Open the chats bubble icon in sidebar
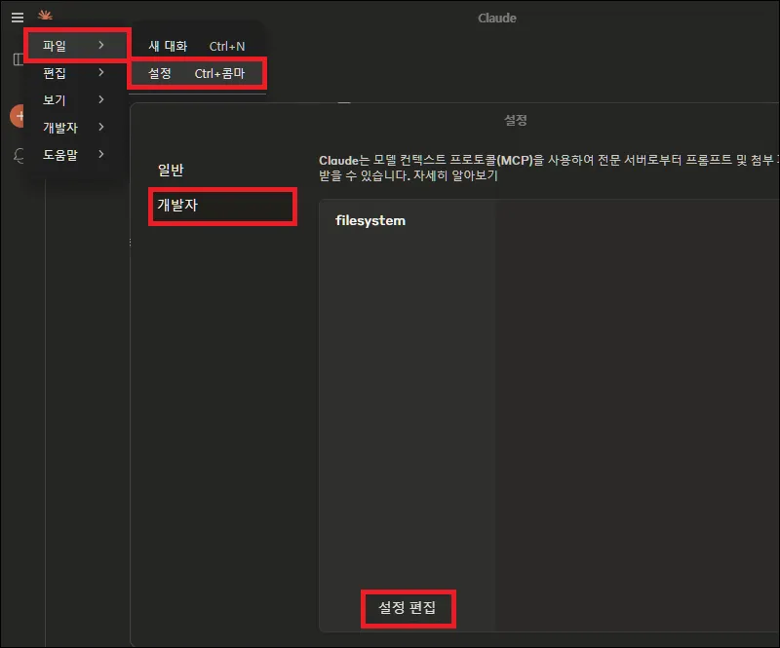The height and width of the screenshot is (648, 780). tap(19, 156)
